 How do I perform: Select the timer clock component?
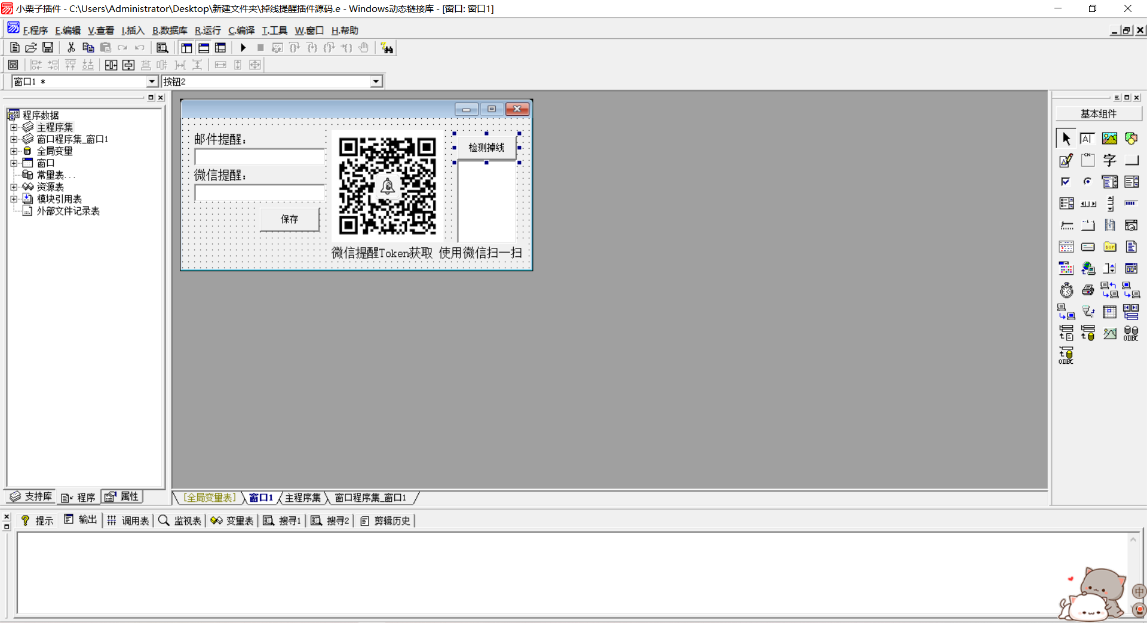pos(1066,290)
